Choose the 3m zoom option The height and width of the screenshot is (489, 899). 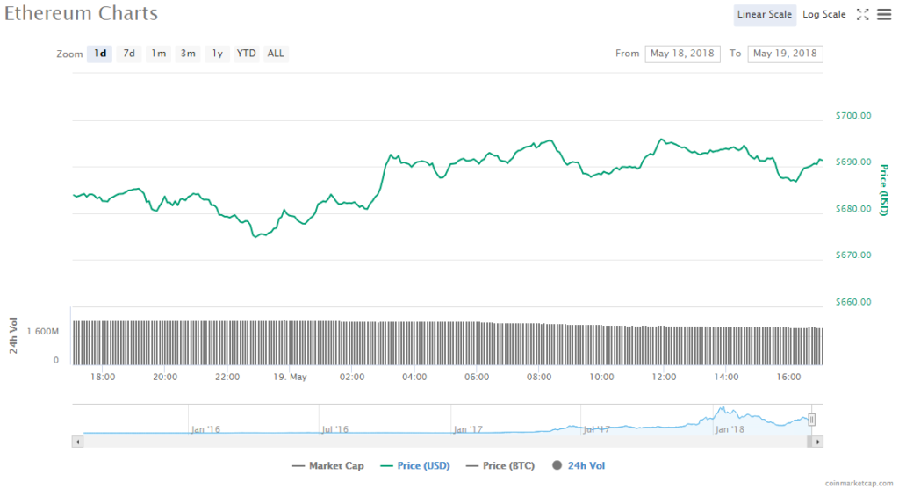(x=188, y=54)
